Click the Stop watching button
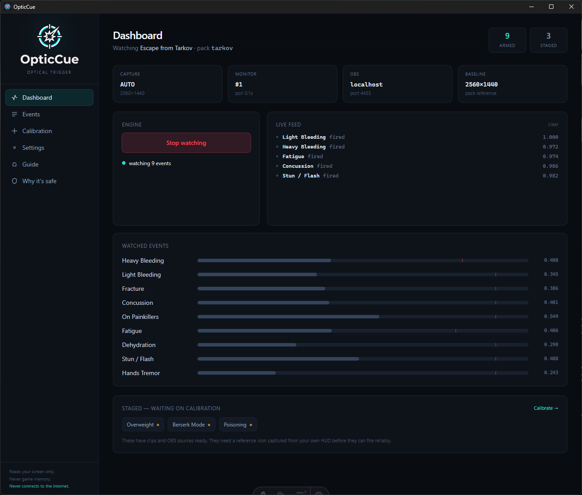The height and width of the screenshot is (495, 582). point(186,143)
